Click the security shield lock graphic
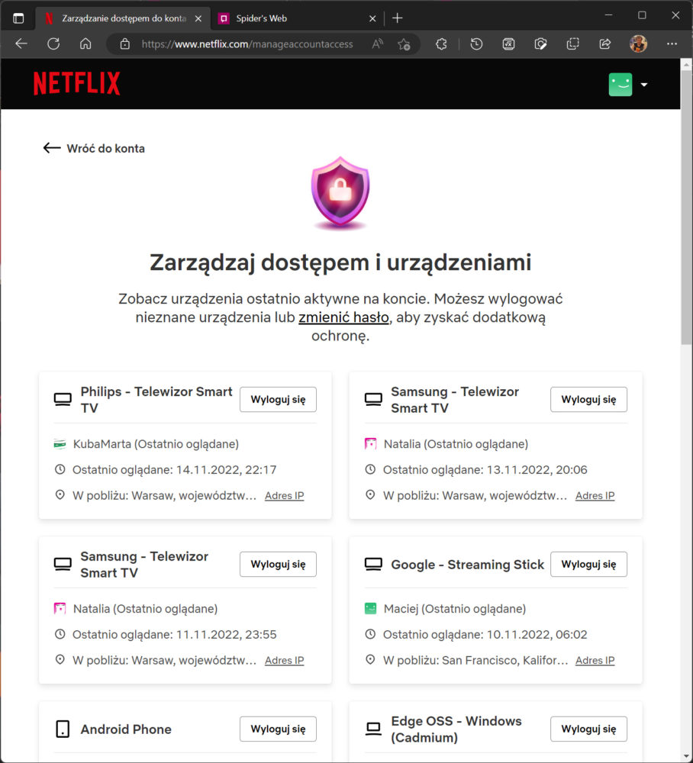Viewport: 693px width, 763px height. point(340,193)
